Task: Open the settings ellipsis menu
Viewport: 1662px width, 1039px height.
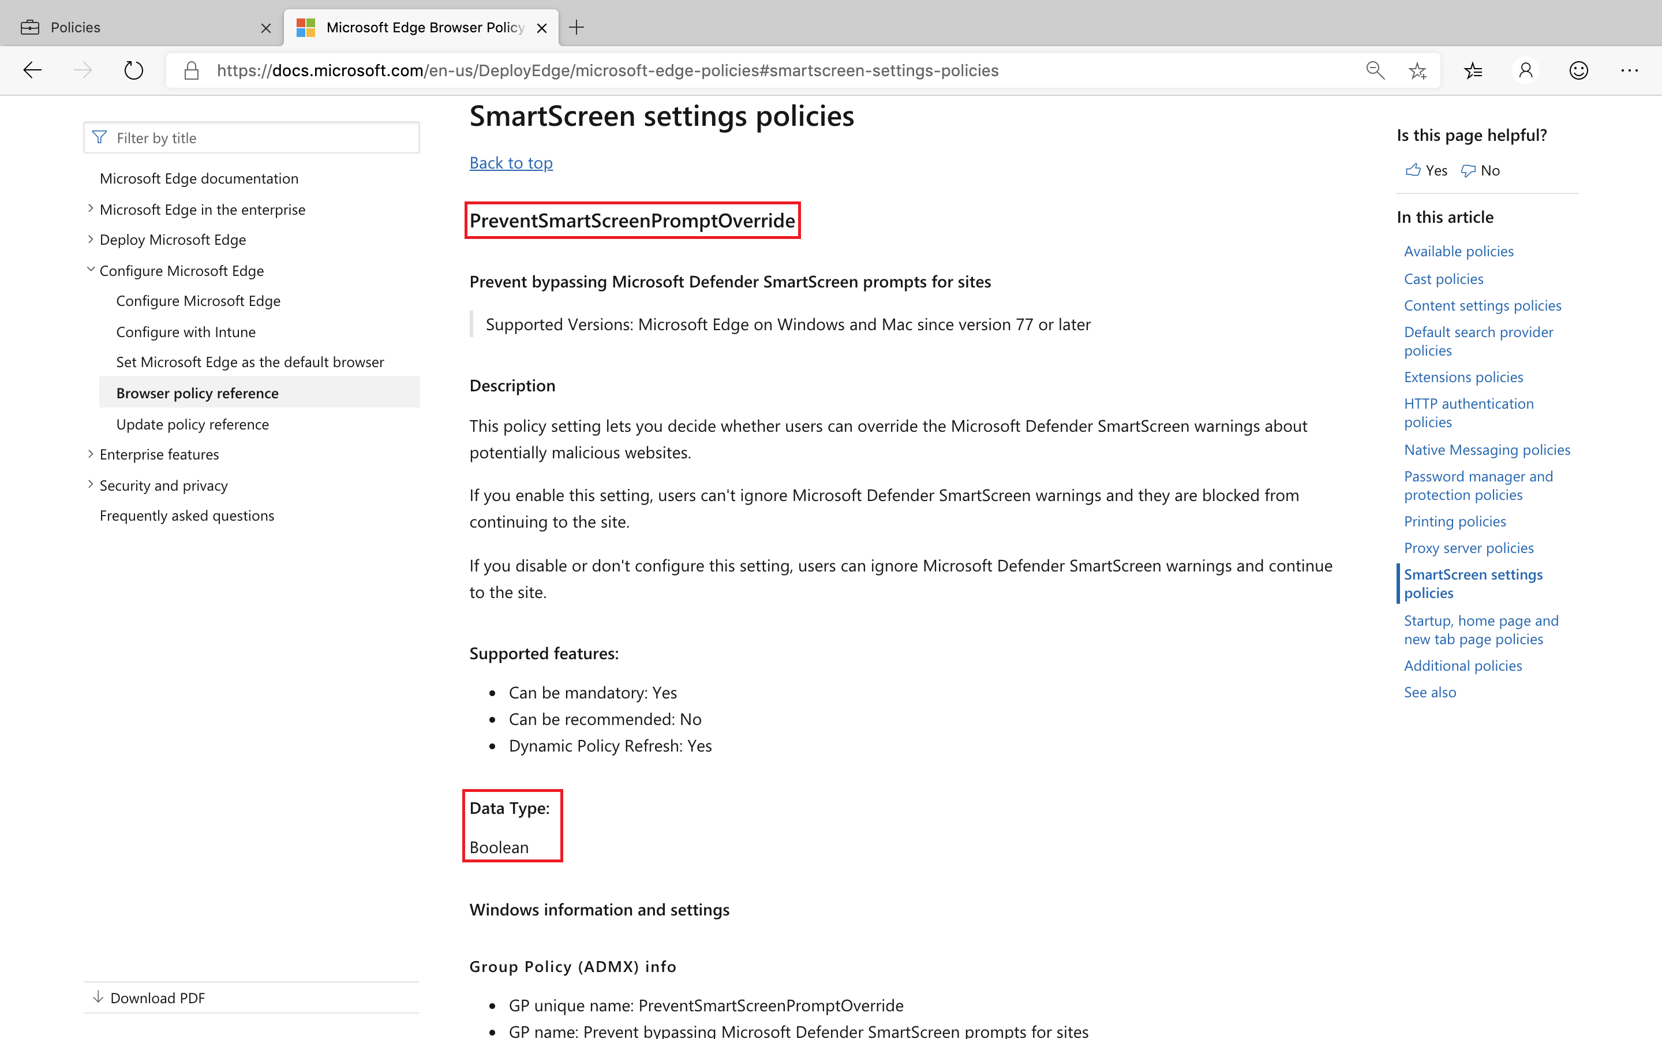Action: [1630, 69]
